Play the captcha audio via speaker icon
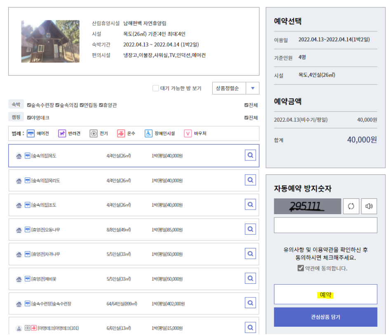The width and height of the screenshot is (390, 335). [369, 206]
